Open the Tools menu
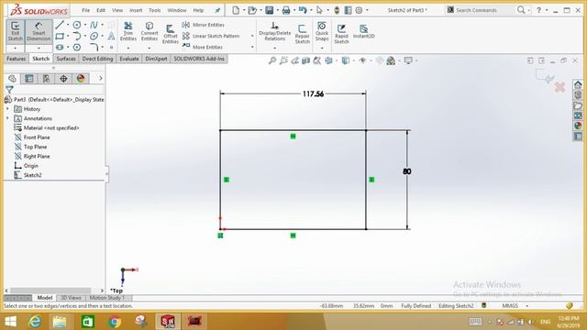Image resolution: width=587 pixels, height=330 pixels. coord(155,10)
